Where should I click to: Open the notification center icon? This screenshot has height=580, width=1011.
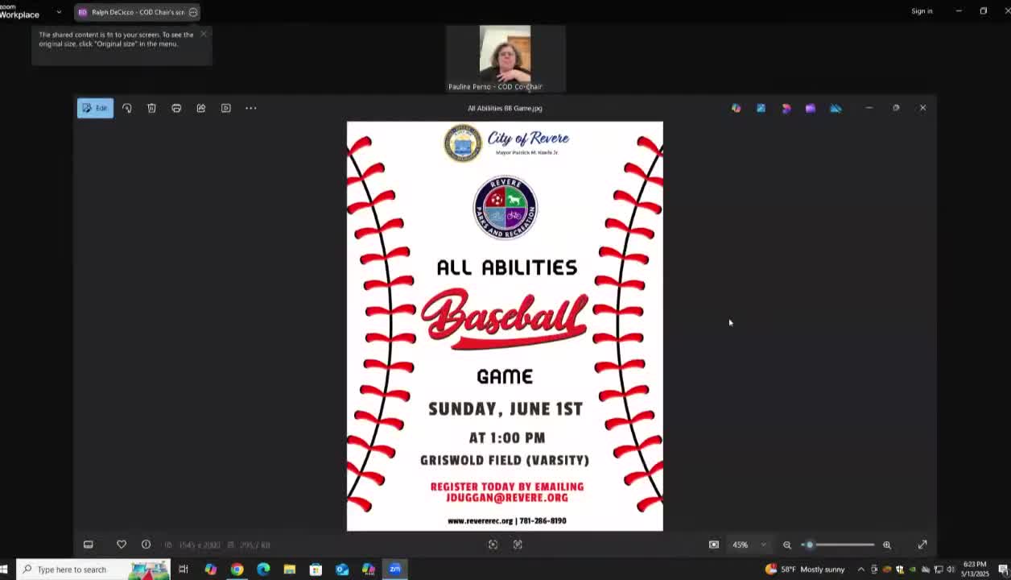(x=1003, y=570)
